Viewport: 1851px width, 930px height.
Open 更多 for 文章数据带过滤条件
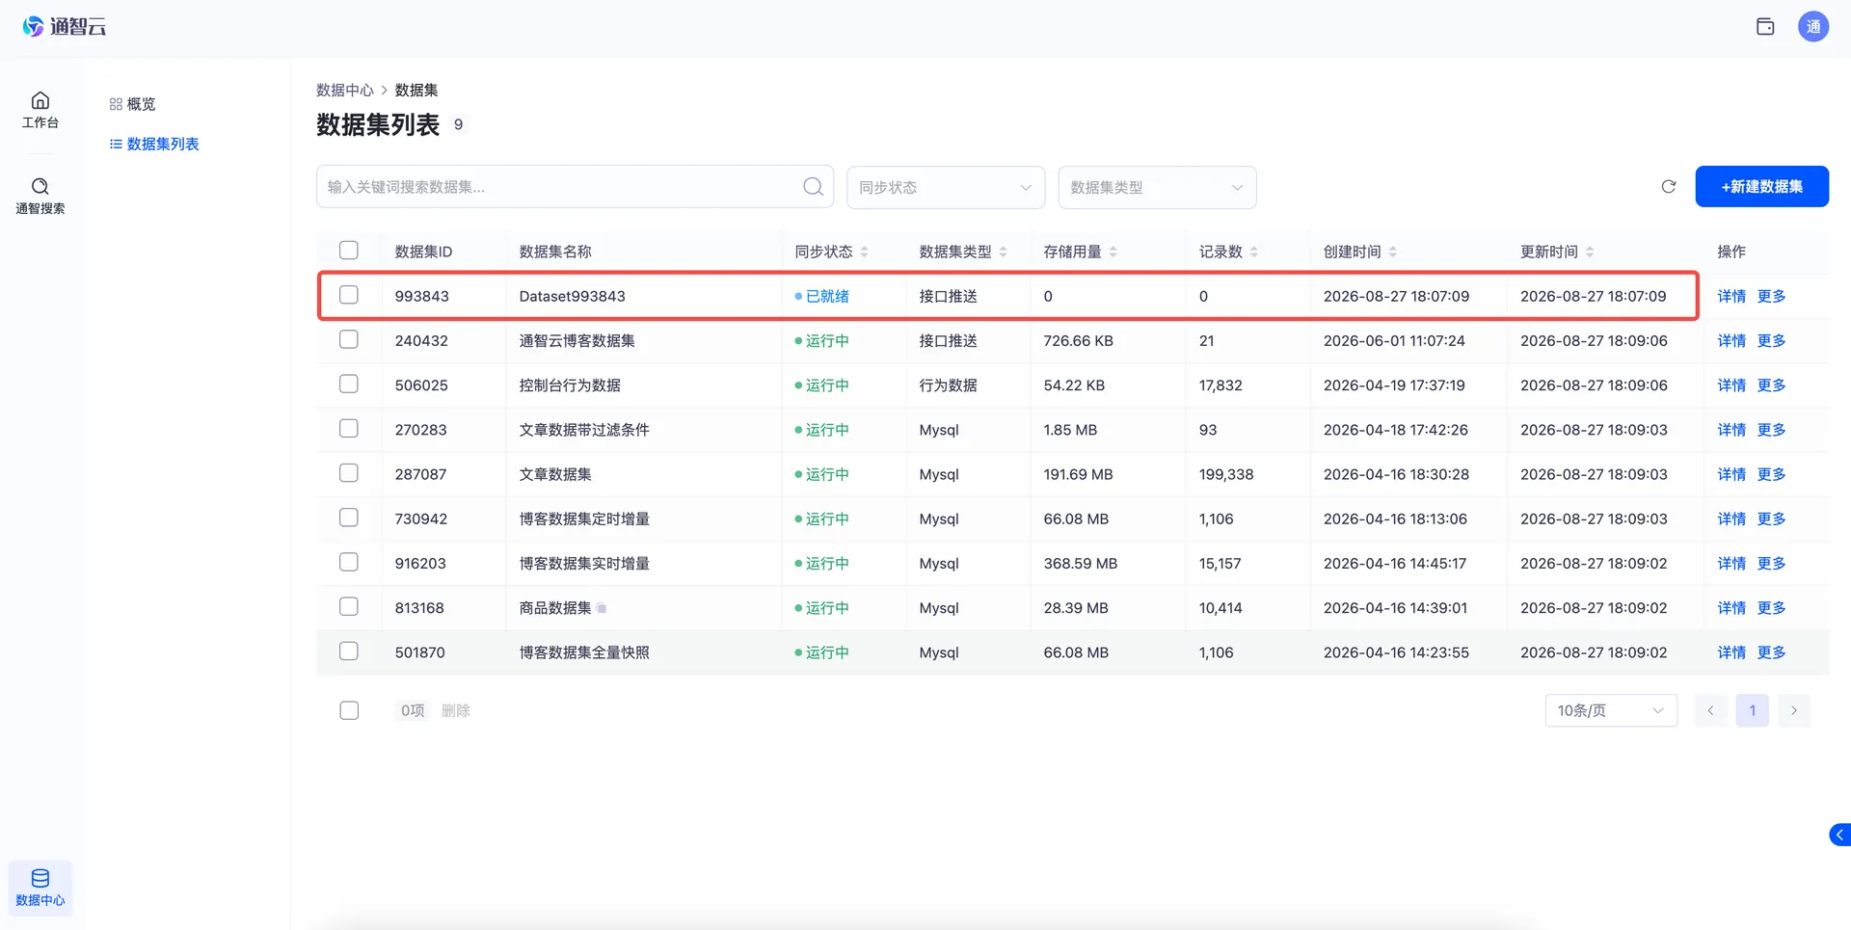[1771, 430]
